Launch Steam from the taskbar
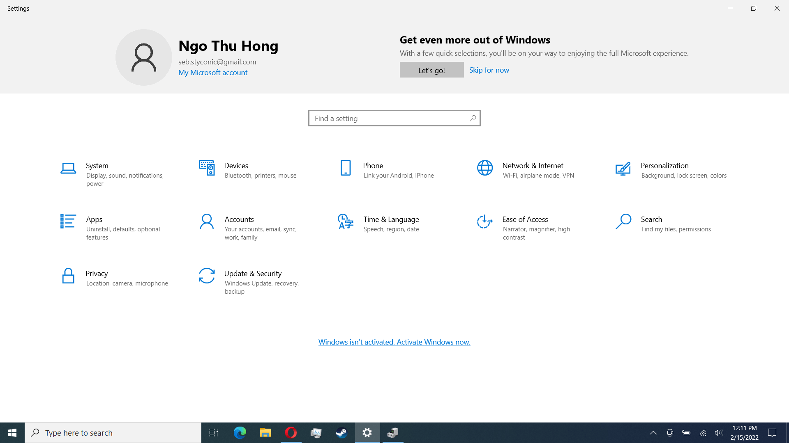Image resolution: width=789 pixels, height=443 pixels. [341, 433]
